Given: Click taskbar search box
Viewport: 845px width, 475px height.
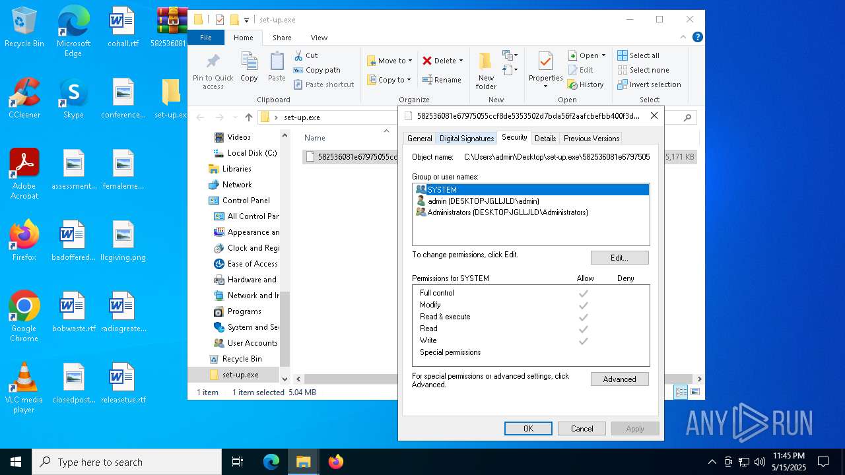Looking at the screenshot, I should coord(127,462).
